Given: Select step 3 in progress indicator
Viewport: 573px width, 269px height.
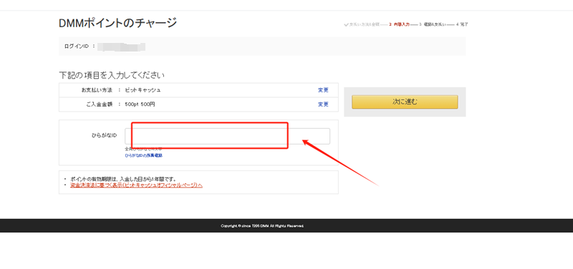Looking at the screenshot, I should [432, 25].
